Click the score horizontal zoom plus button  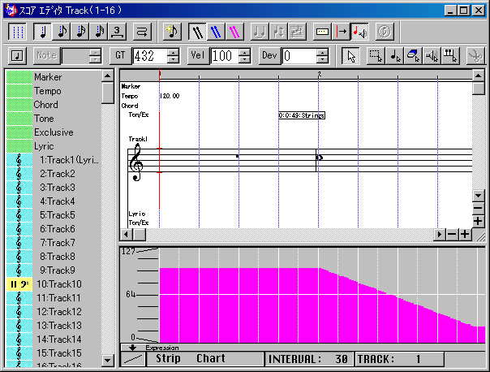pyautogui.click(x=465, y=234)
